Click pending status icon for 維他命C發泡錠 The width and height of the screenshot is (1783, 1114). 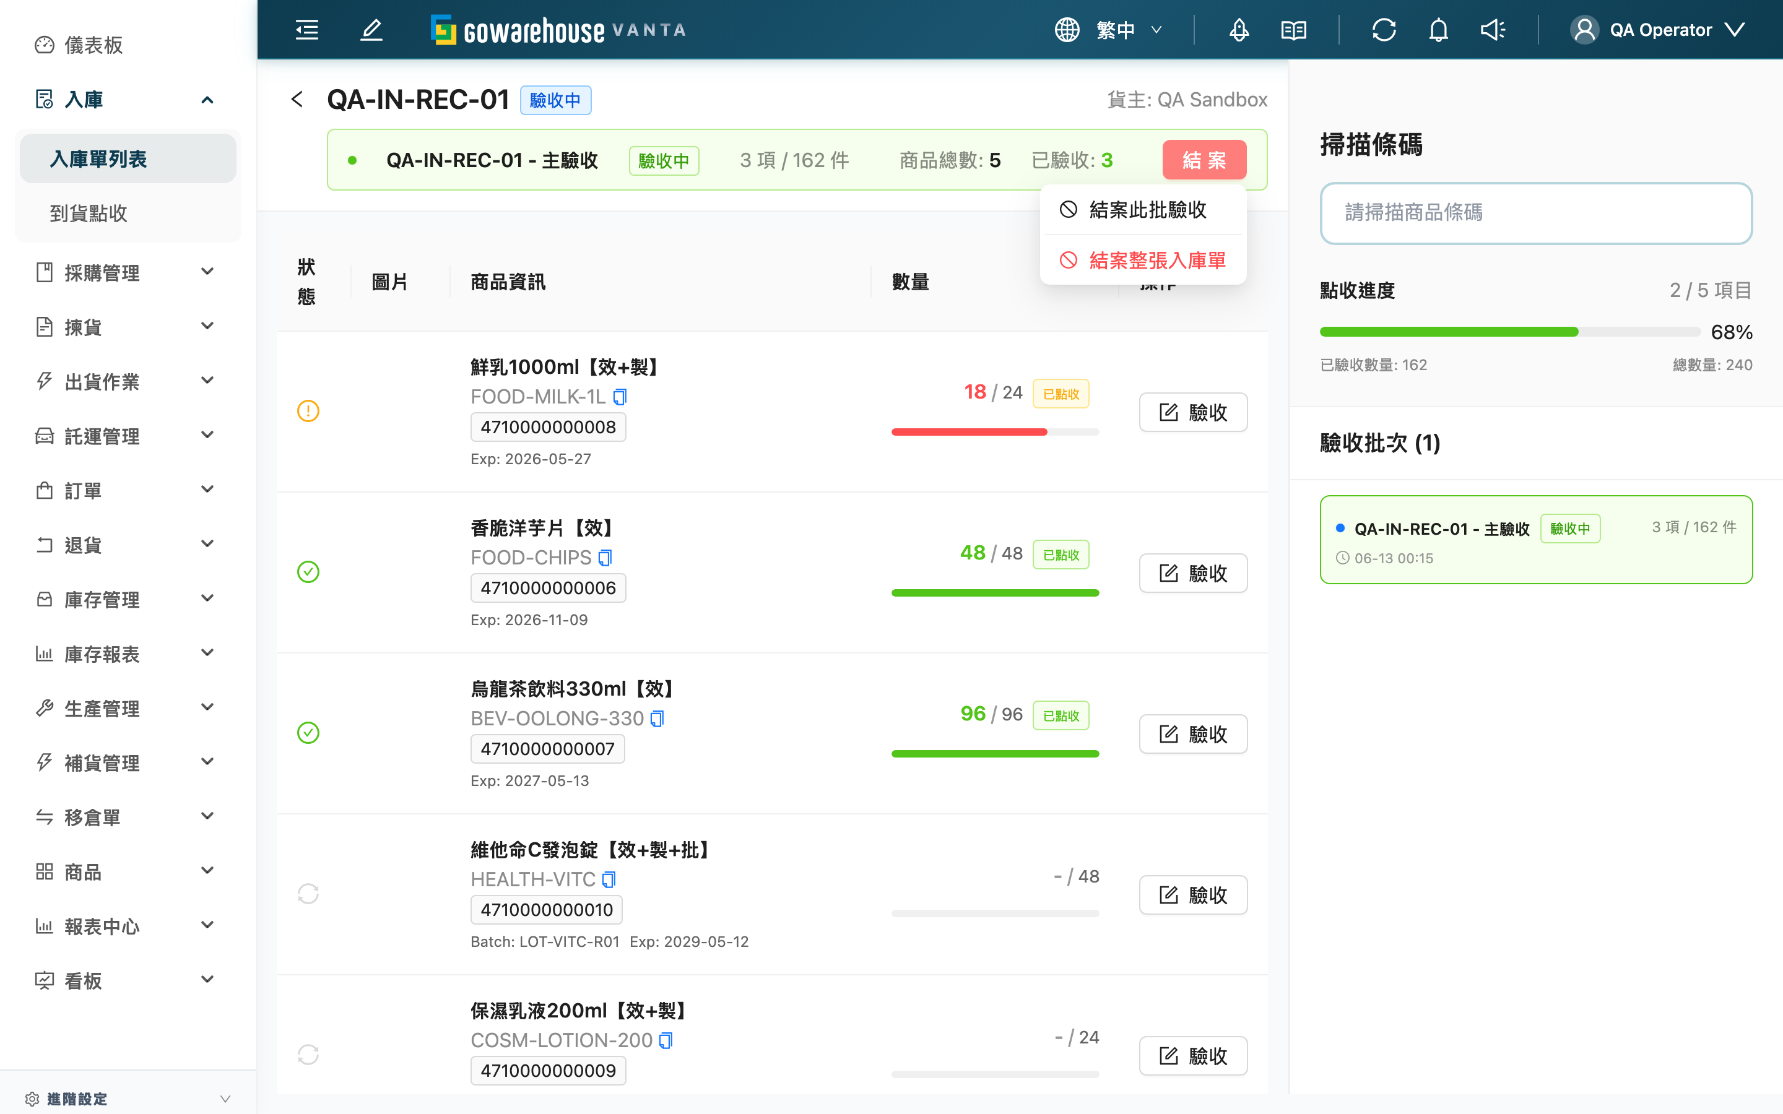point(308,894)
